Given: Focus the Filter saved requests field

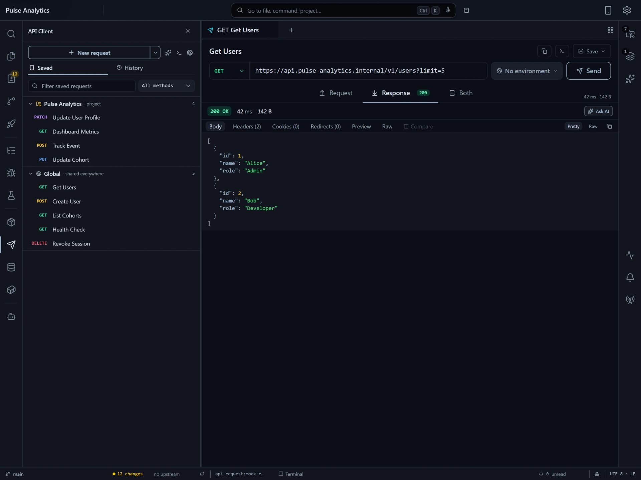Looking at the screenshot, I should [82, 86].
